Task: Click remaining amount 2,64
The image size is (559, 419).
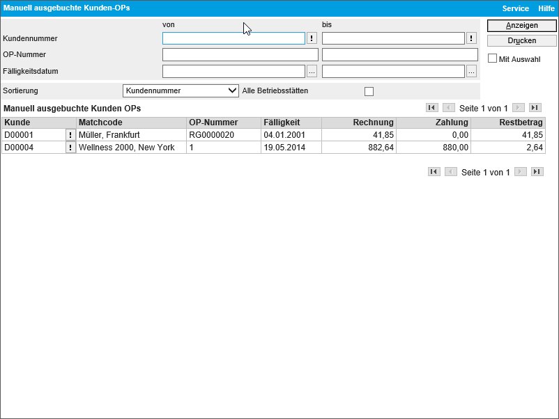Action: pyautogui.click(x=508, y=148)
